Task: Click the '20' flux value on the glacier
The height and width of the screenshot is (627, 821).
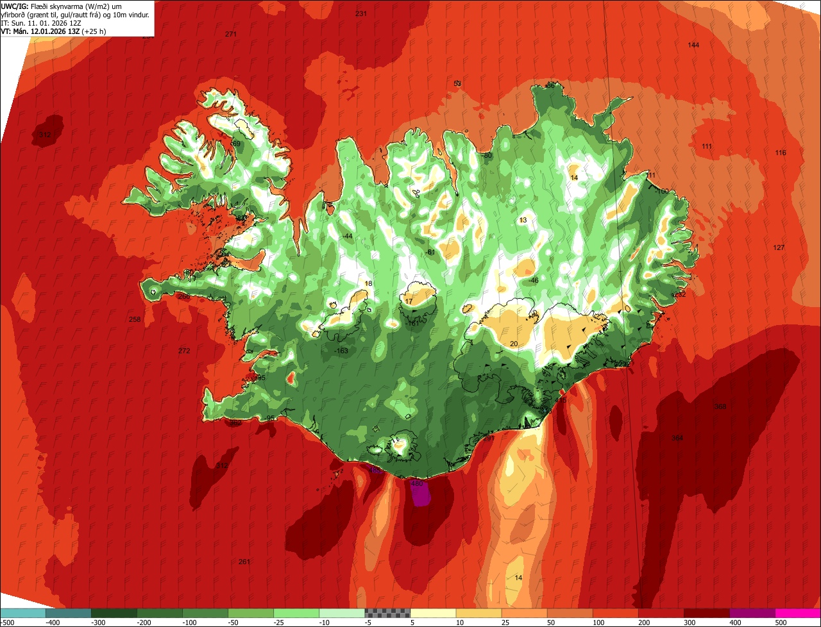Action: [513, 344]
